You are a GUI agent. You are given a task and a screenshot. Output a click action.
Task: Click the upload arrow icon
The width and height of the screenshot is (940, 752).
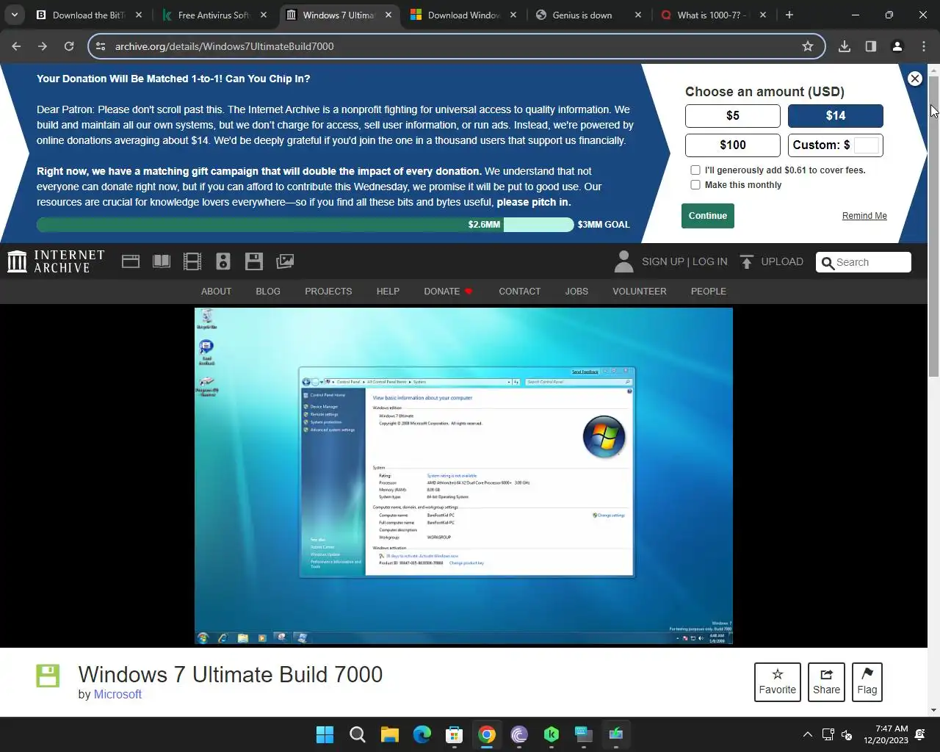pos(747,261)
